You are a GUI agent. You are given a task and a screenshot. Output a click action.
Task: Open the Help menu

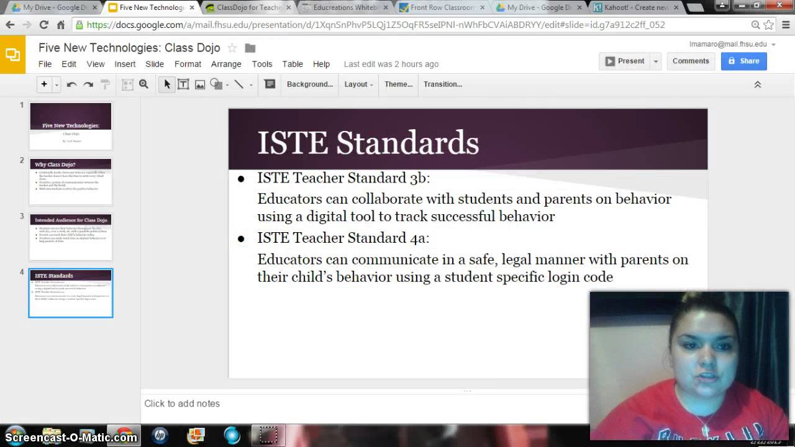click(321, 64)
